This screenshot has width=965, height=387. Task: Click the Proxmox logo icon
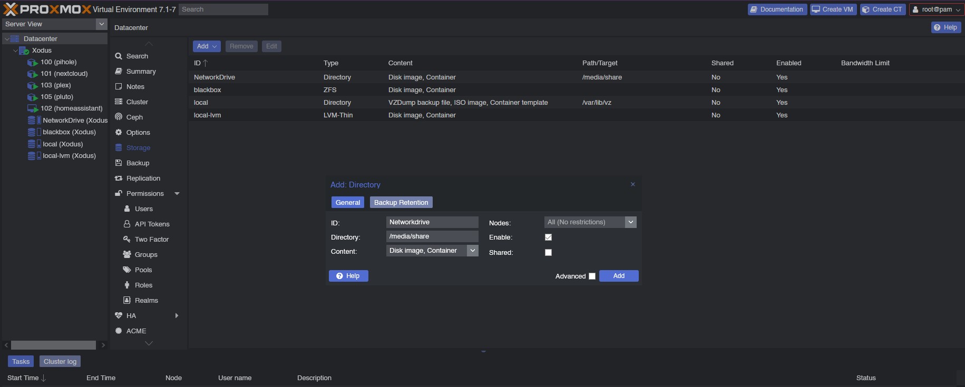click(11, 9)
